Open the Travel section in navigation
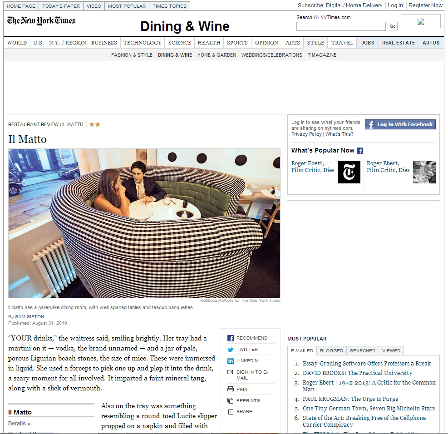Screen dimensions: 448x434 pyautogui.click(x=342, y=43)
